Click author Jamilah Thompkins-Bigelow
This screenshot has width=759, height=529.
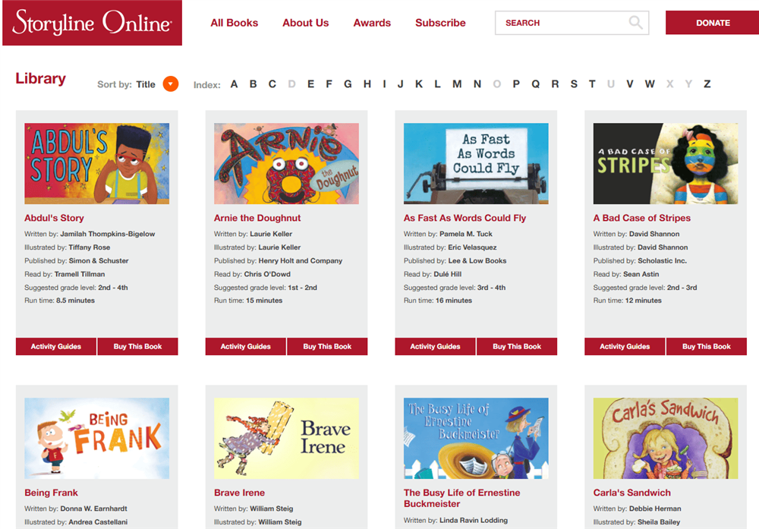pos(108,234)
